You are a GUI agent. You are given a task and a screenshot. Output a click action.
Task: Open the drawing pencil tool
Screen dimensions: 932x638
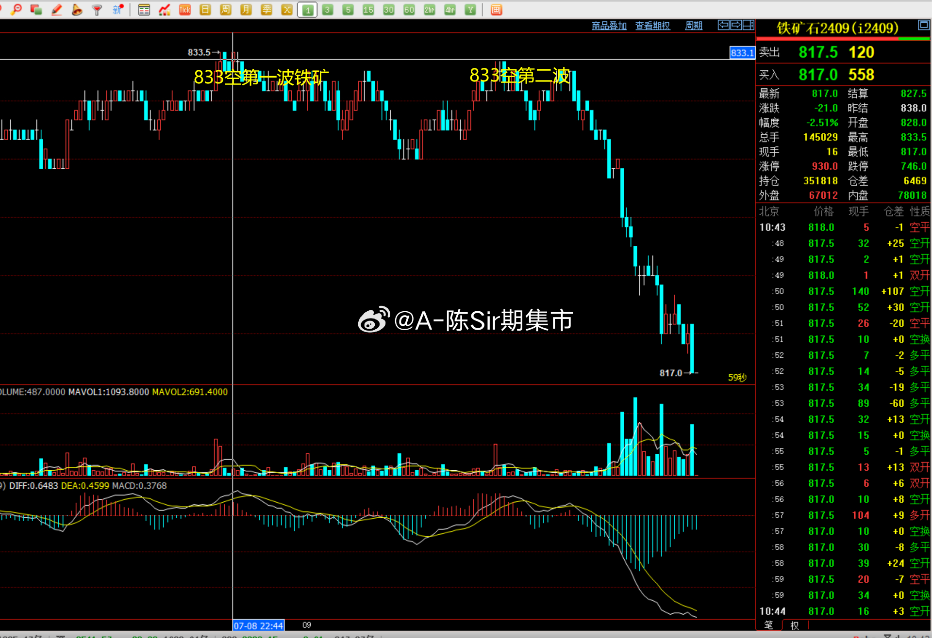[56, 9]
